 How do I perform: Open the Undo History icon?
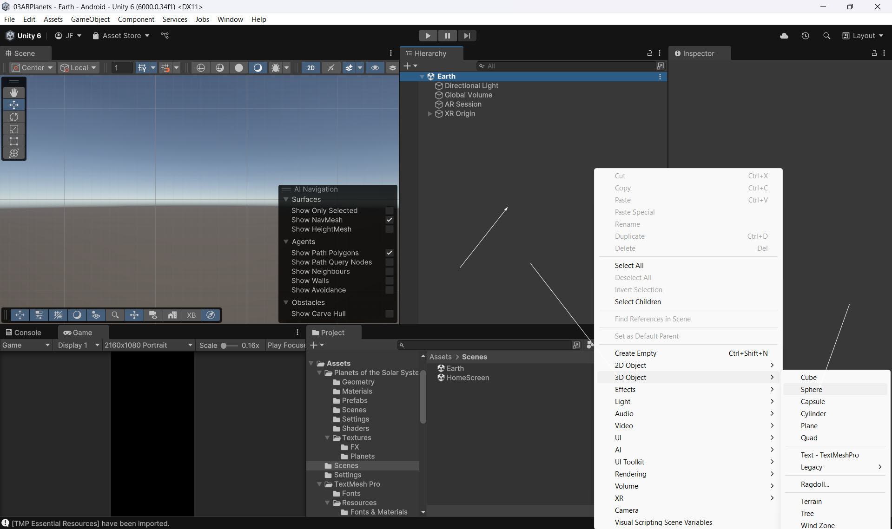click(805, 36)
